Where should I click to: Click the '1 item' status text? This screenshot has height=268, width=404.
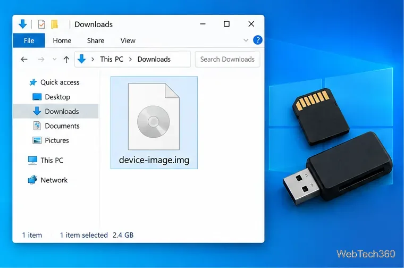(32, 235)
